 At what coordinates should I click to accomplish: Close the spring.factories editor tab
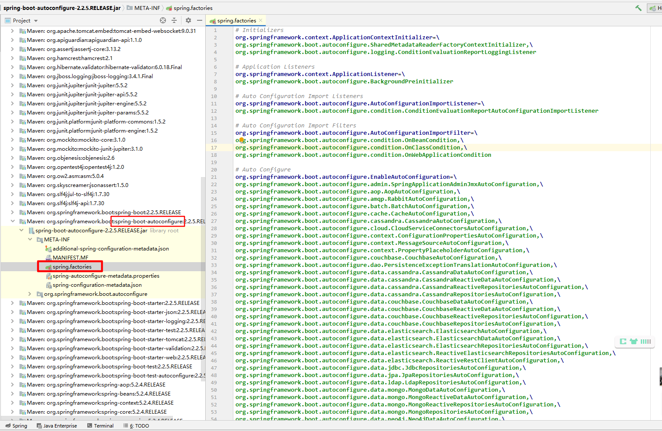click(x=261, y=20)
